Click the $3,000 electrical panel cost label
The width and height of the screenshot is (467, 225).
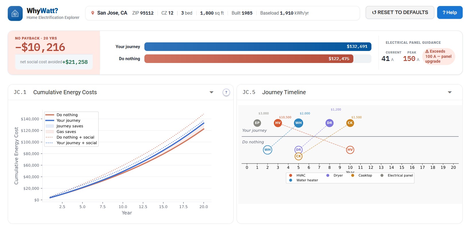click(263, 113)
